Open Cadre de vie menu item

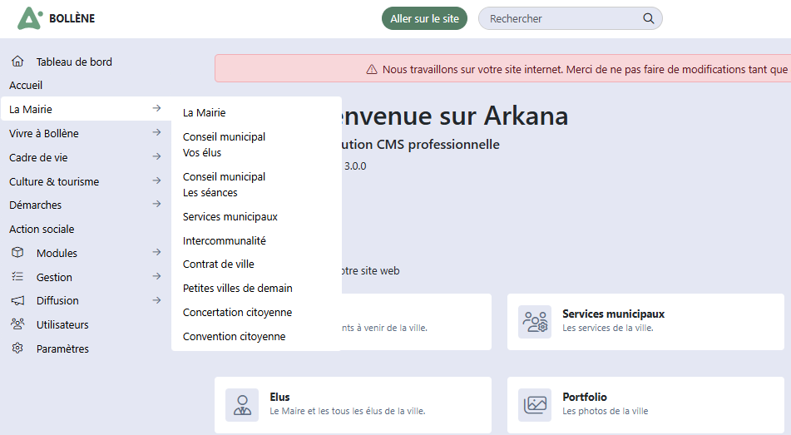tap(38, 157)
